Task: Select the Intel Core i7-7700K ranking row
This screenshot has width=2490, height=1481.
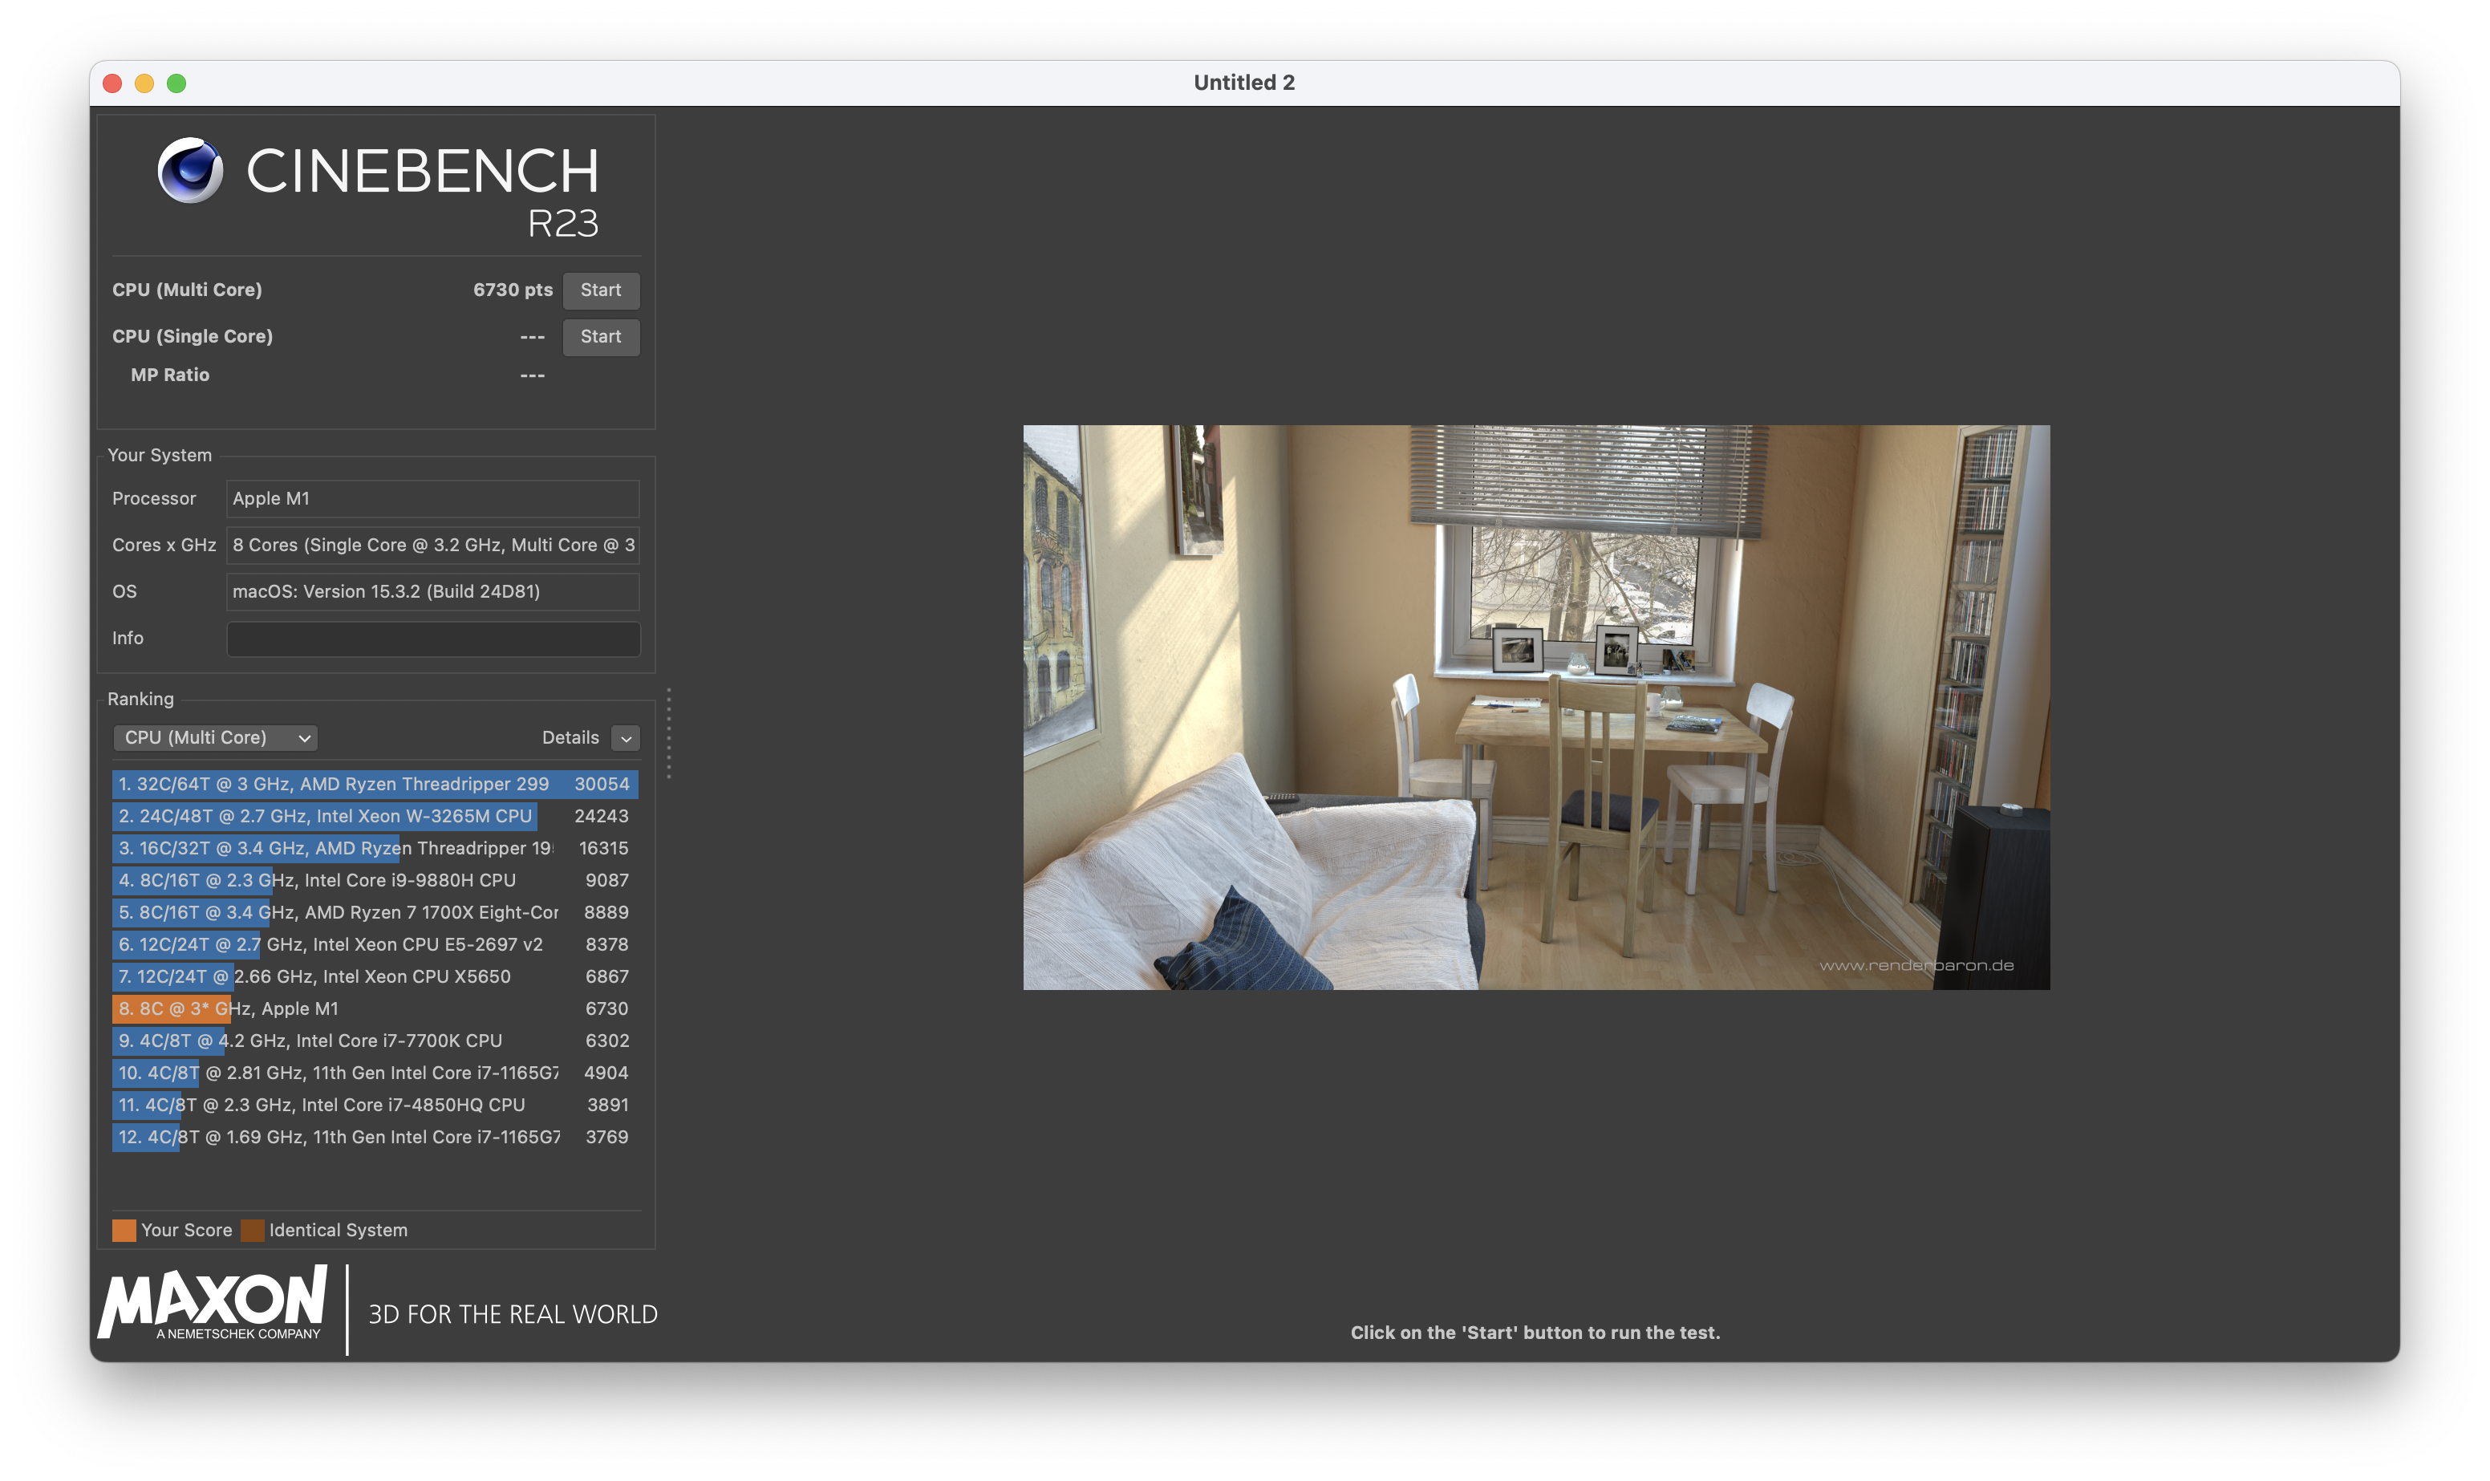Action: click(374, 1041)
